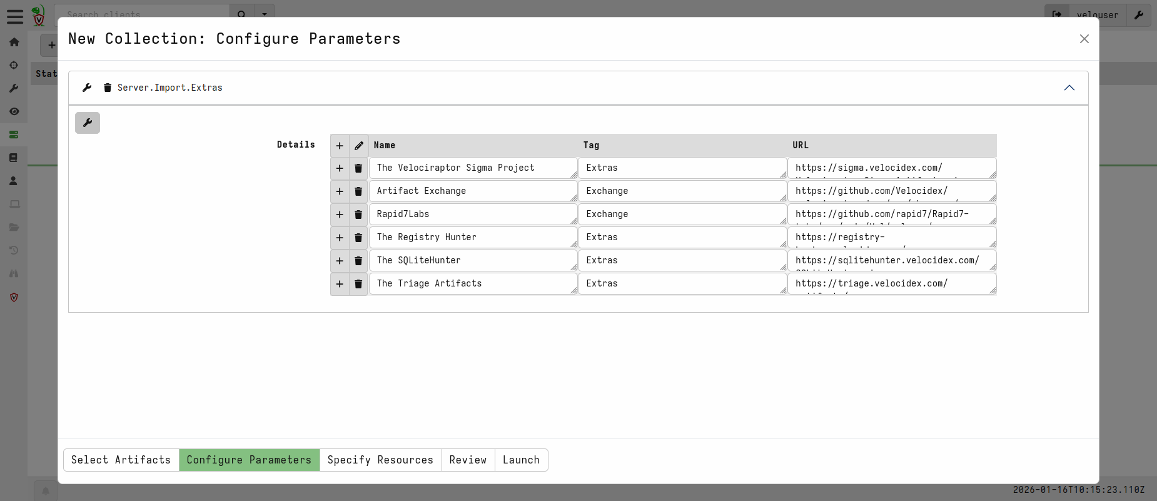
Task: Add a row after Artifact Exchange
Action: tap(340, 191)
